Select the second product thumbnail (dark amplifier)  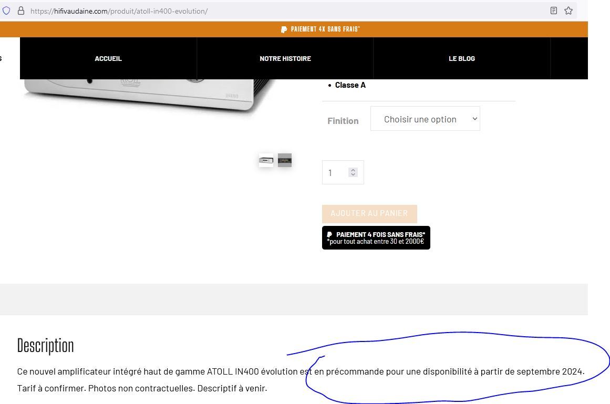click(x=285, y=160)
